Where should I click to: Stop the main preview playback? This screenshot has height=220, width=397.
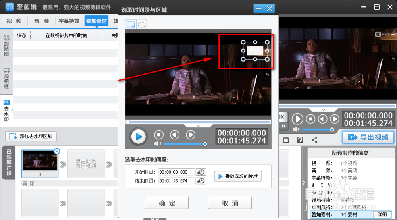(311, 119)
